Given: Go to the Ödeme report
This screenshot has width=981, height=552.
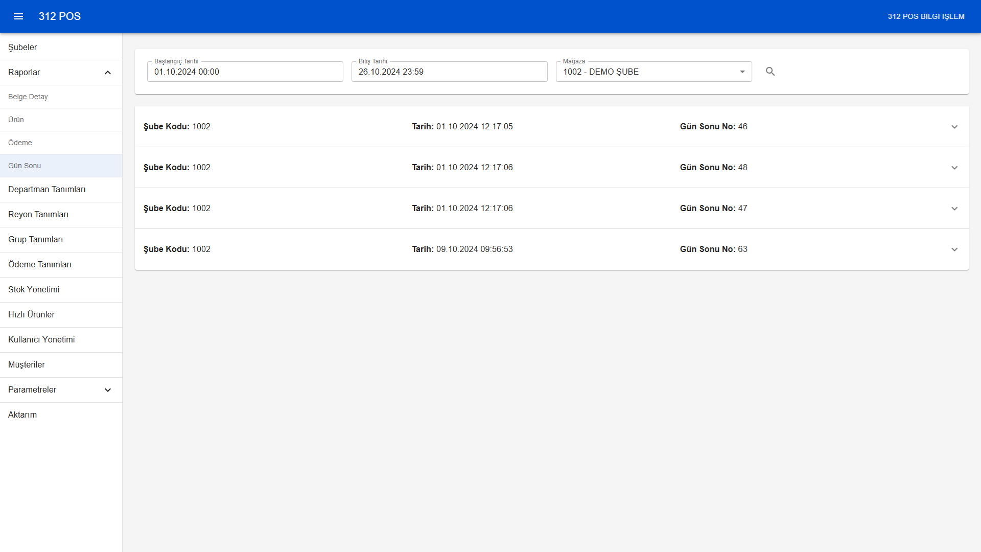Looking at the screenshot, I should point(20,143).
